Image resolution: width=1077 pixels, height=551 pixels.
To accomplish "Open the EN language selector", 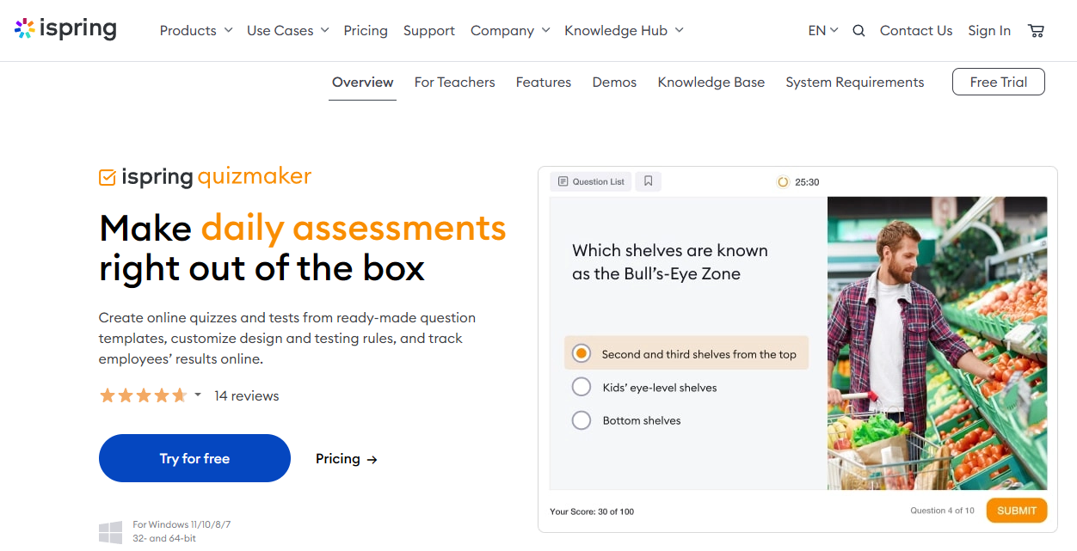I will [822, 30].
